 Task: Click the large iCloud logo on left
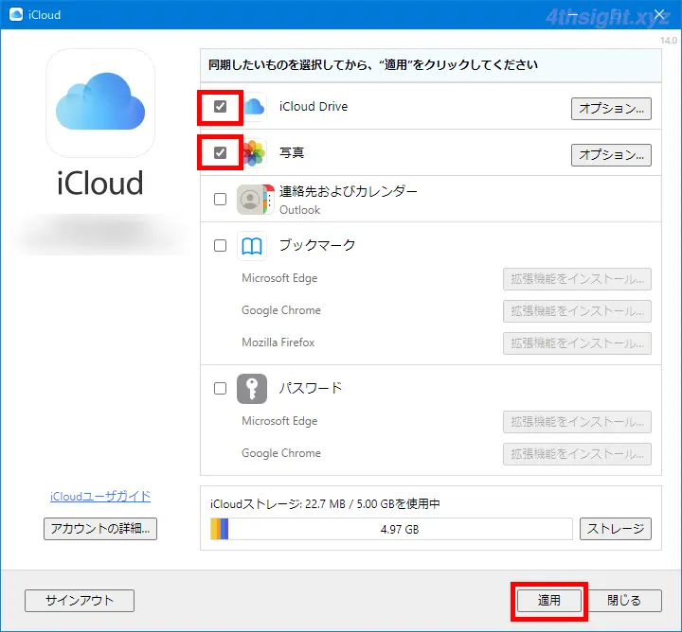coord(100,103)
